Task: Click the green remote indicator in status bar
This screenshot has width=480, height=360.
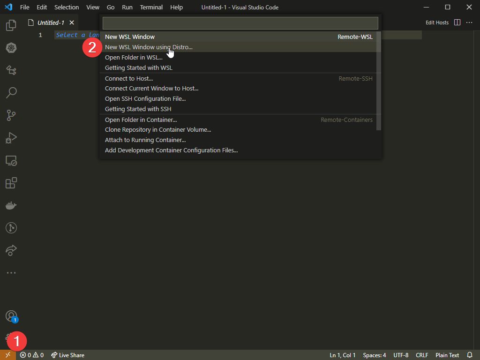Action: 8,355
